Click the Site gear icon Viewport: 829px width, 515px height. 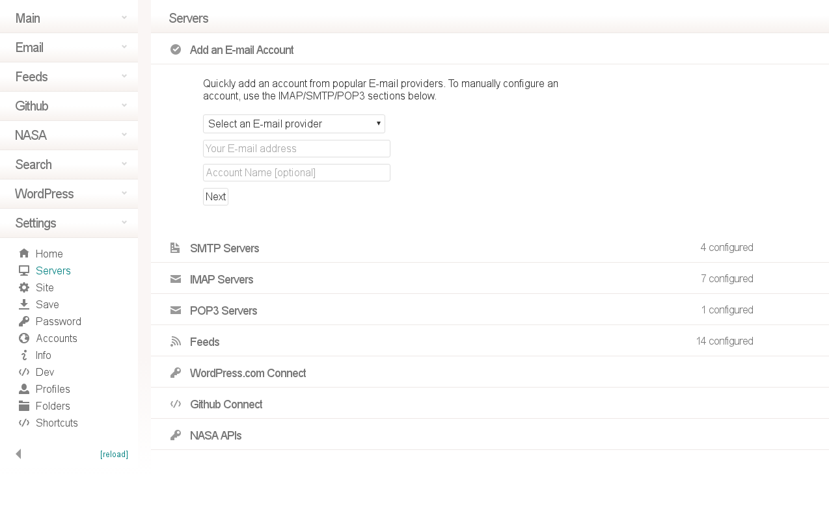(x=24, y=287)
